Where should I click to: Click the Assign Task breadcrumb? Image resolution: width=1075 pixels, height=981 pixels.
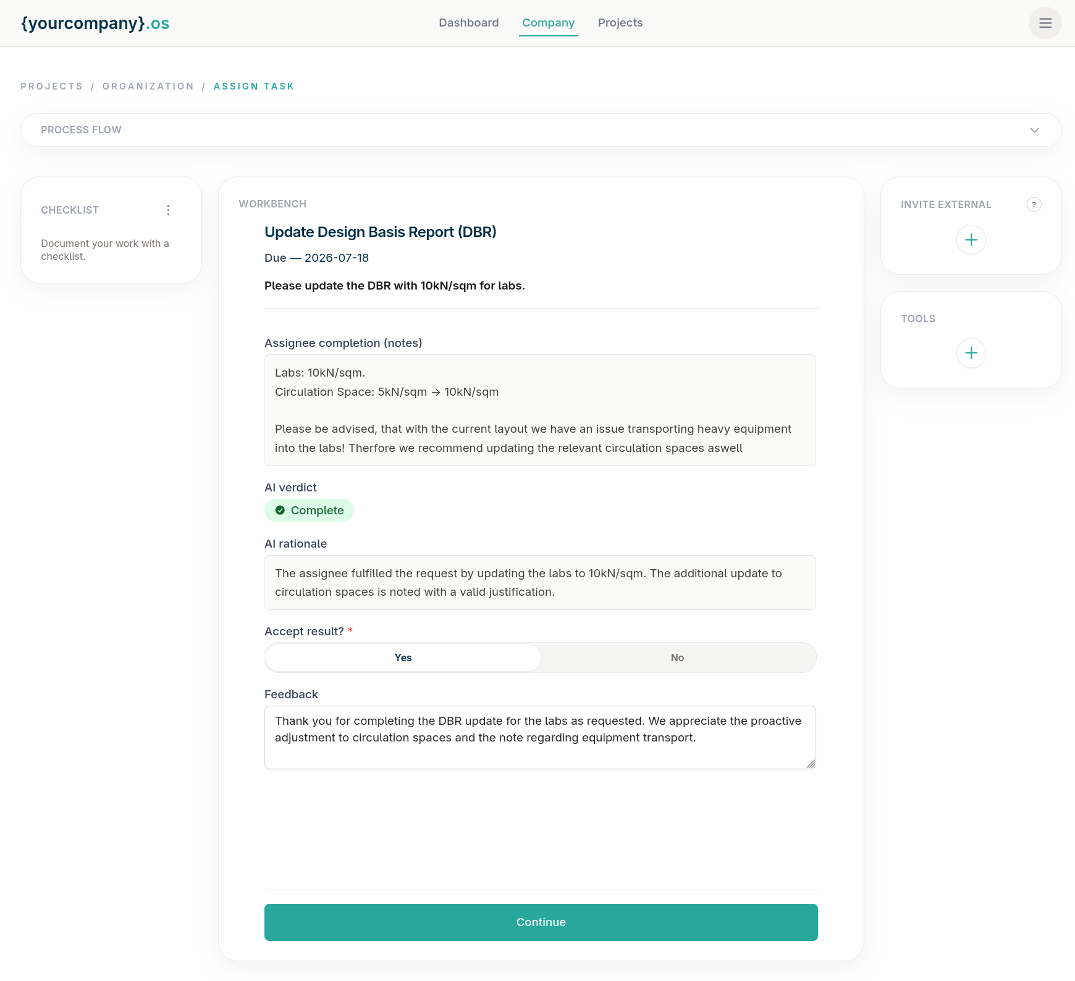tap(254, 86)
